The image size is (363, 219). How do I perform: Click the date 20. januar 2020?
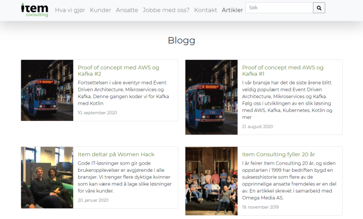pyautogui.click(x=93, y=200)
